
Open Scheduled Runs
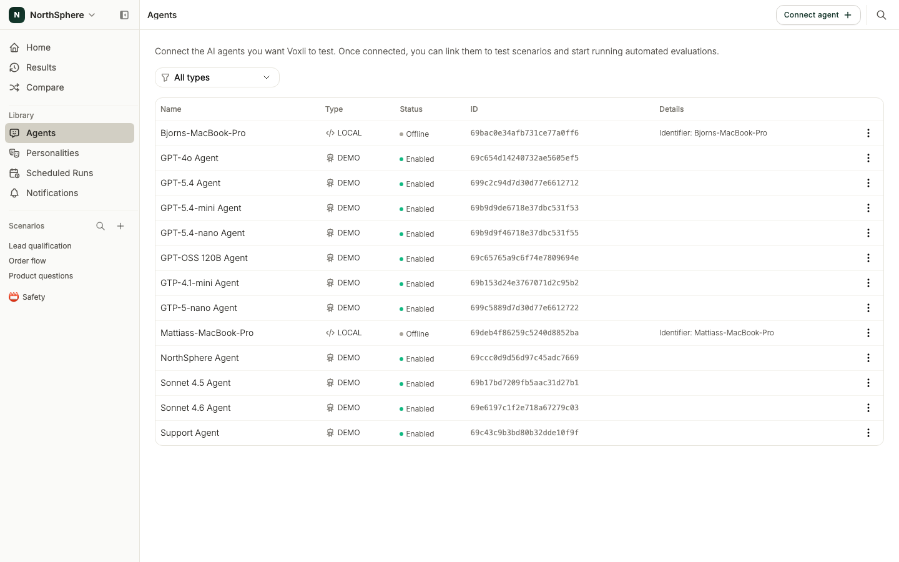(69, 173)
